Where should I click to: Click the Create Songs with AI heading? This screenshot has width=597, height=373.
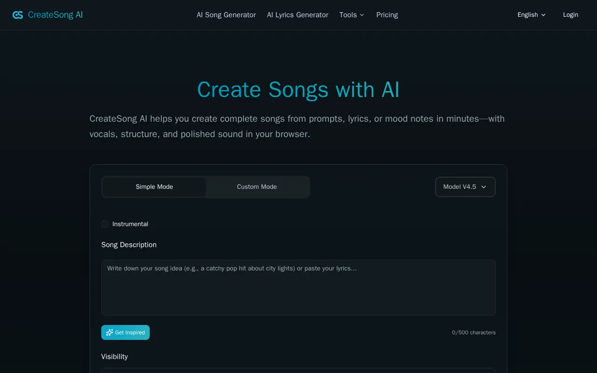click(x=298, y=90)
